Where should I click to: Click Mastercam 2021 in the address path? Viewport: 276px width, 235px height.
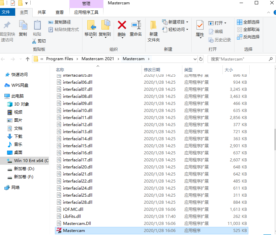pos(98,59)
